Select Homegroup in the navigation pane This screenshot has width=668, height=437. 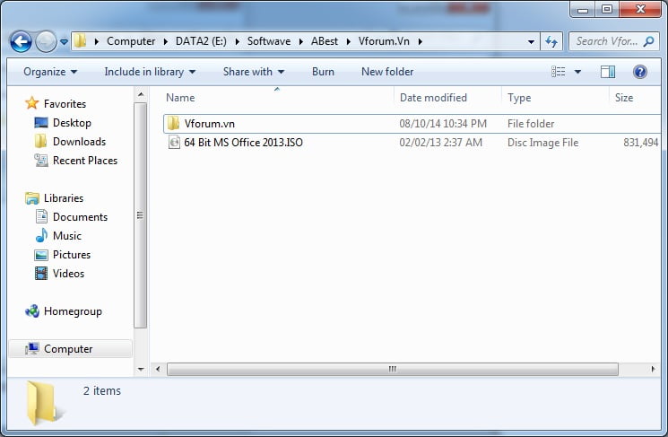73,311
